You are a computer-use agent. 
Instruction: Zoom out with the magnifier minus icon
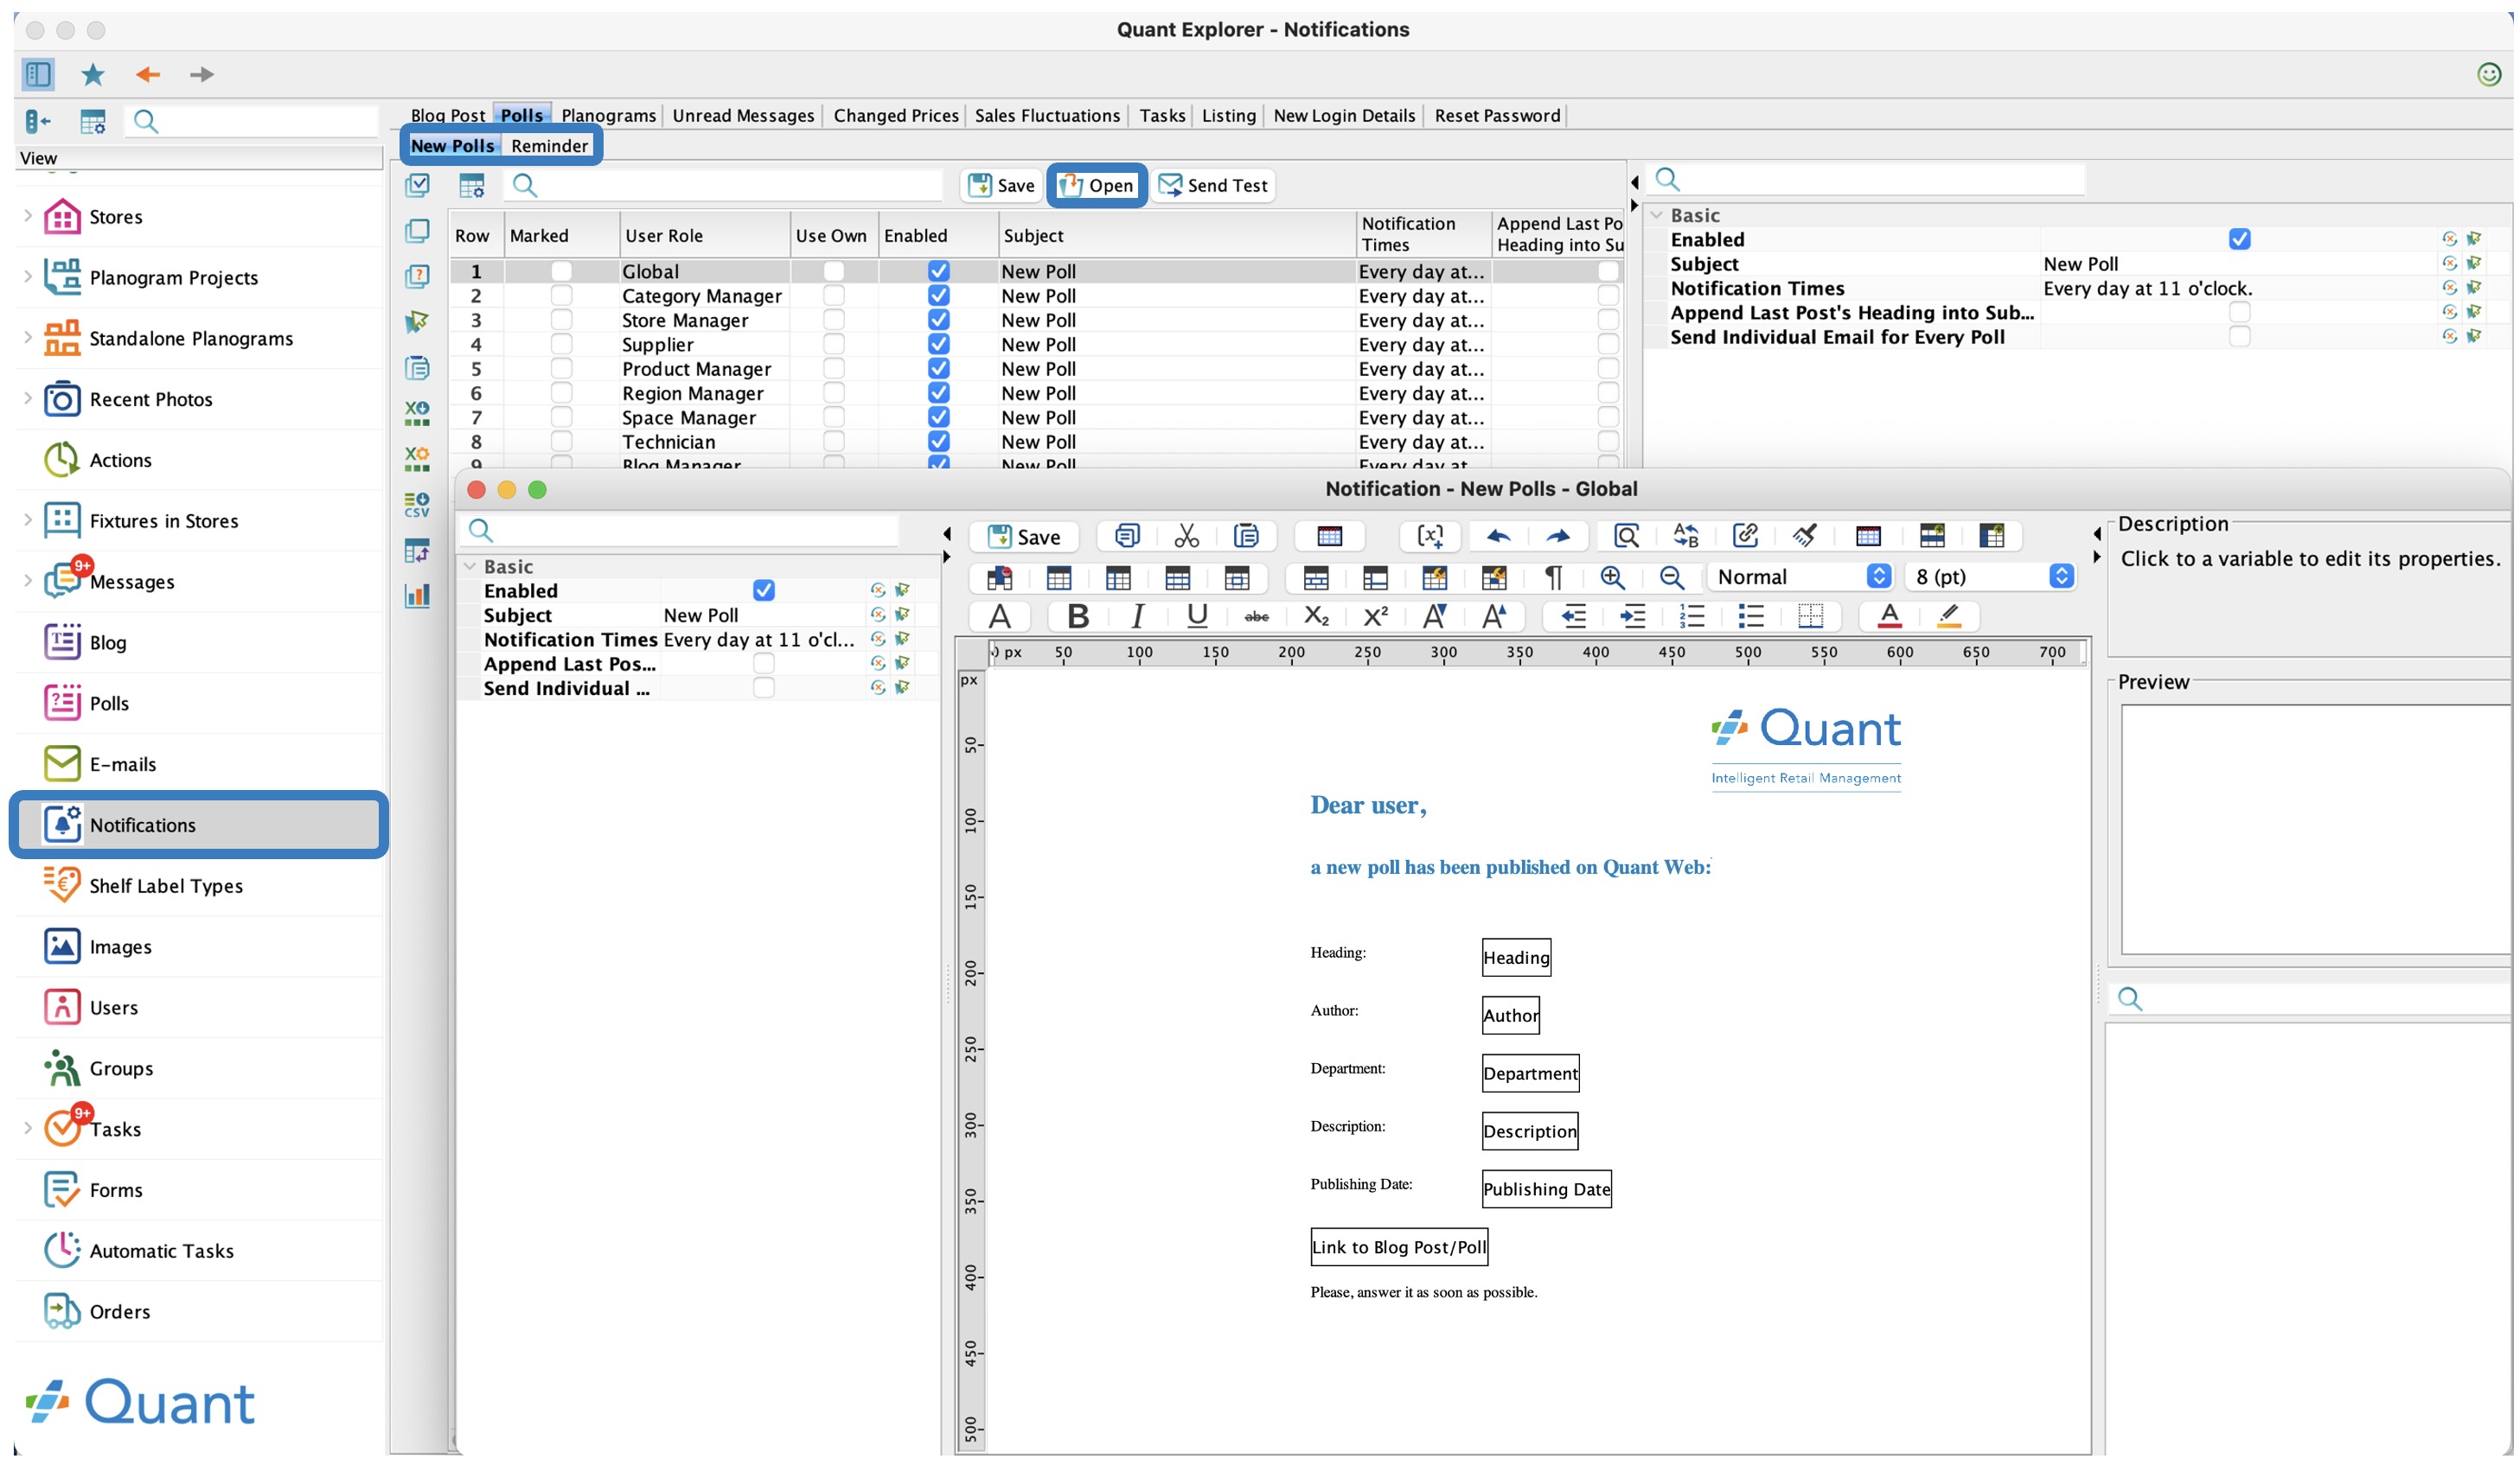click(x=1672, y=577)
